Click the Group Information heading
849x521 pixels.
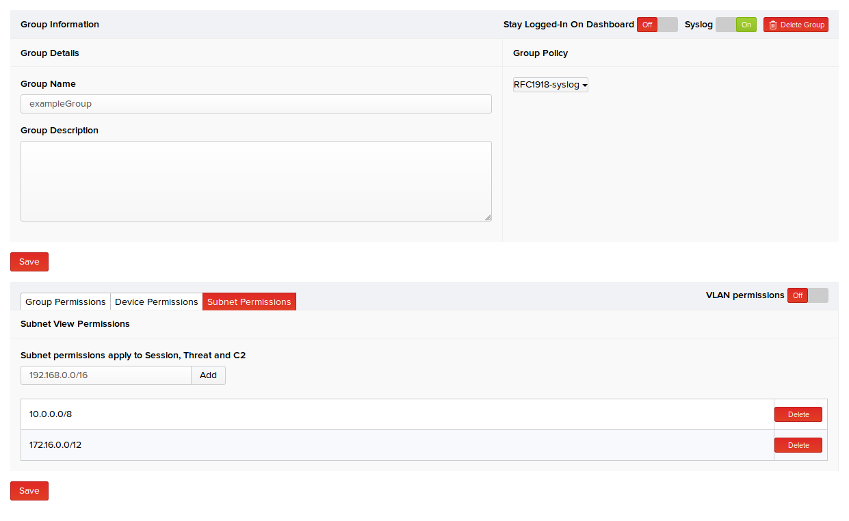(60, 25)
